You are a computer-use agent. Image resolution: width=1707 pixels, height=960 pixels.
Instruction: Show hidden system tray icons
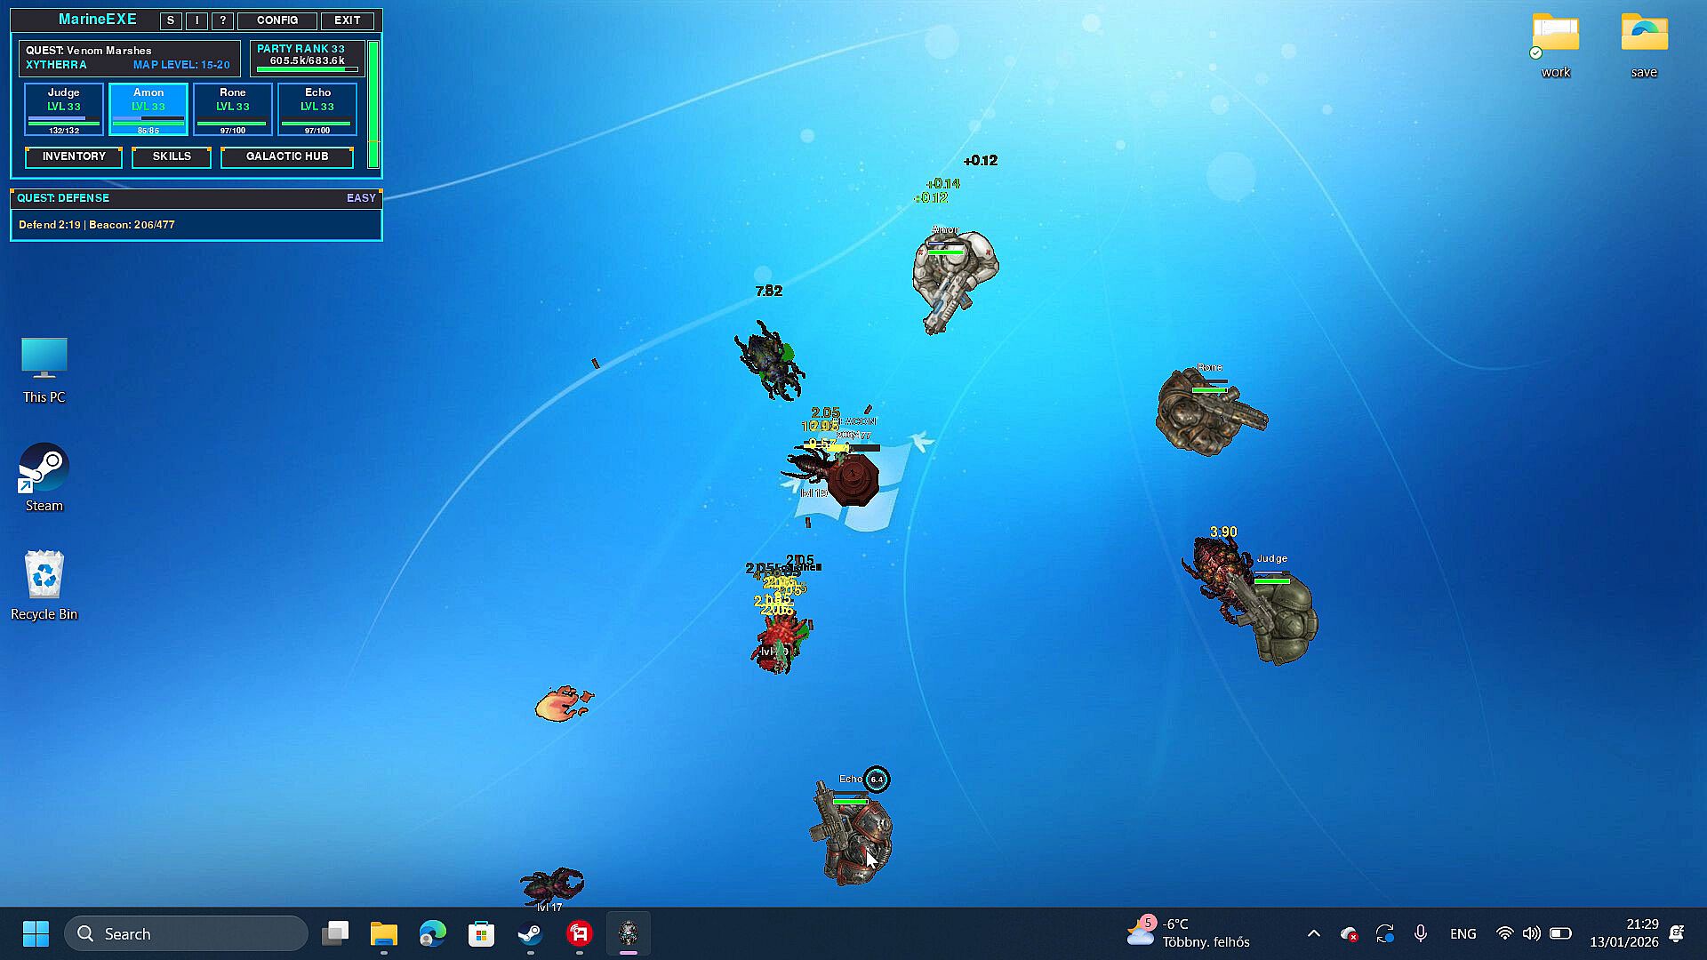tap(1313, 933)
